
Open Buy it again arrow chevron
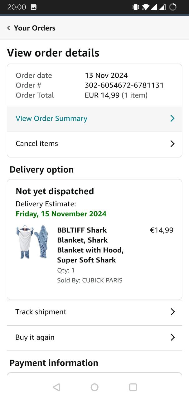point(172,337)
